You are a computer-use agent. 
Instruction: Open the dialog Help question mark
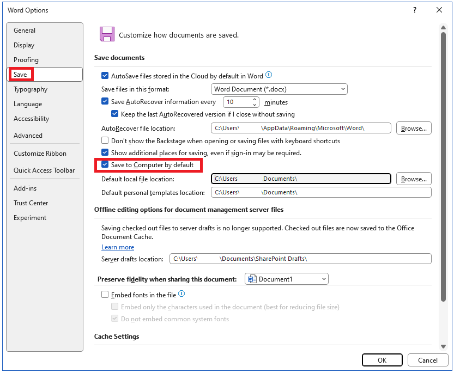click(415, 10)
